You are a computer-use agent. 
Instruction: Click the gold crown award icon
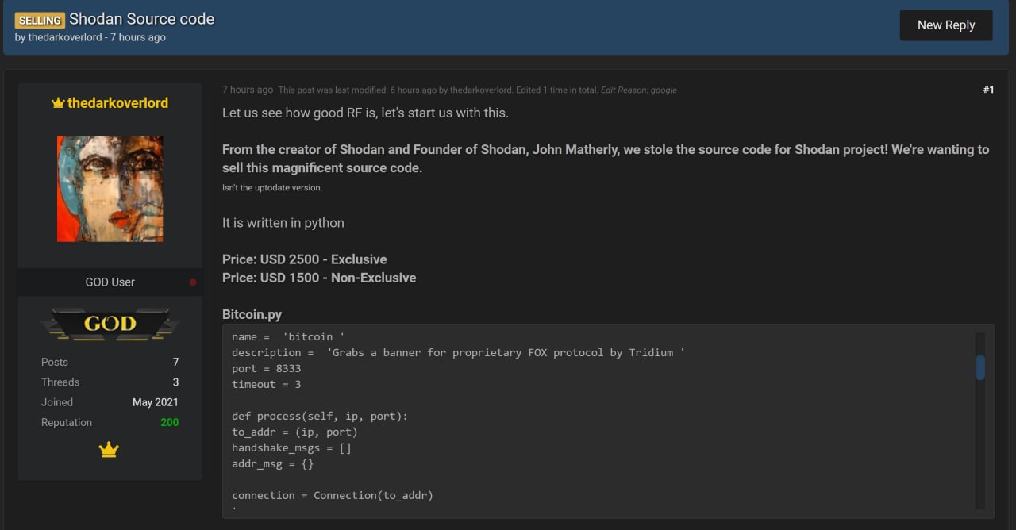109,450
